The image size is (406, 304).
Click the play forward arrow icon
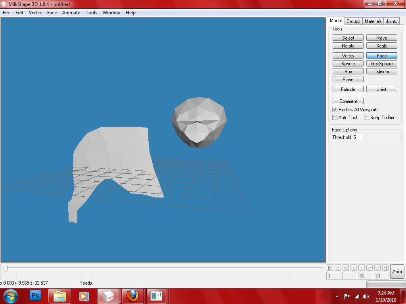362,268
